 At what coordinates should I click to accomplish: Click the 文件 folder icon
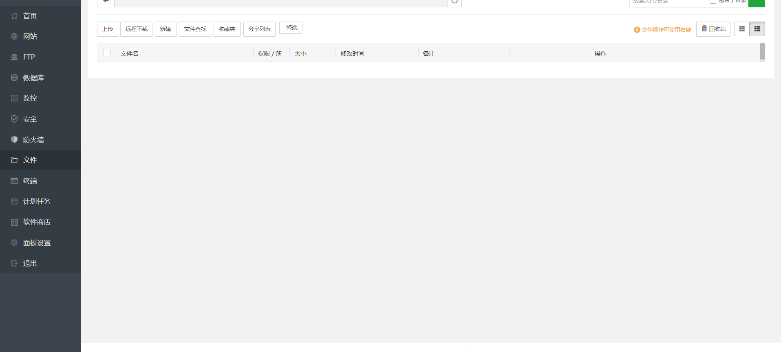[14, 160]
